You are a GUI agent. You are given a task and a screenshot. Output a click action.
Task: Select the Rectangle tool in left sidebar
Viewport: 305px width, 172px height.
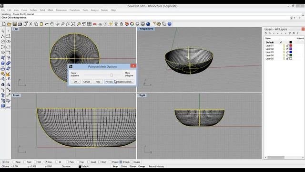click(9, 47)
